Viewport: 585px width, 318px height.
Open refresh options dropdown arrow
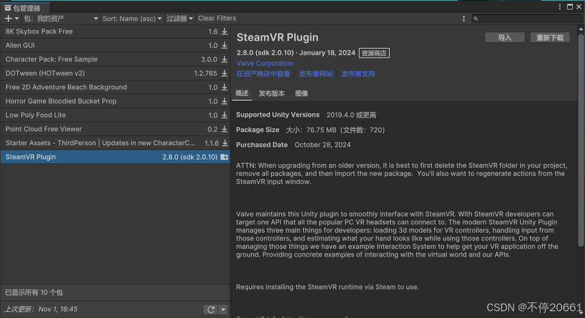pyautogui.click(x=223, y=310)
